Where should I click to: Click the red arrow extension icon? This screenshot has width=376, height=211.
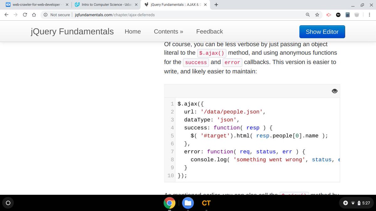tap(329, 15)
